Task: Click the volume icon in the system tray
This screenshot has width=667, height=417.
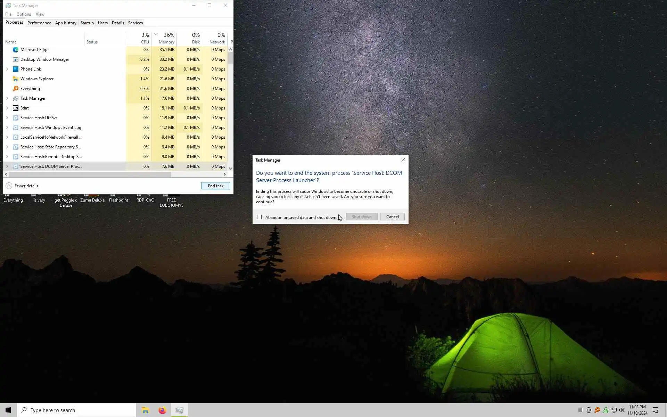Action: (x=622, y=410)
